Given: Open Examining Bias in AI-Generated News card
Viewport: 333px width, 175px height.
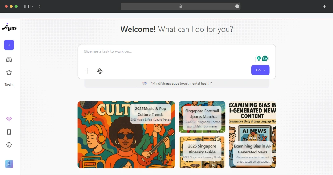Looking at the screenshot, I should point(253,135).
